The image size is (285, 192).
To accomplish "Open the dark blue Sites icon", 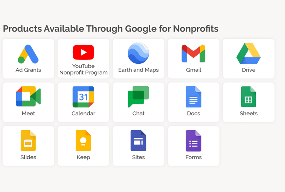I will click(x=138, y=141).
